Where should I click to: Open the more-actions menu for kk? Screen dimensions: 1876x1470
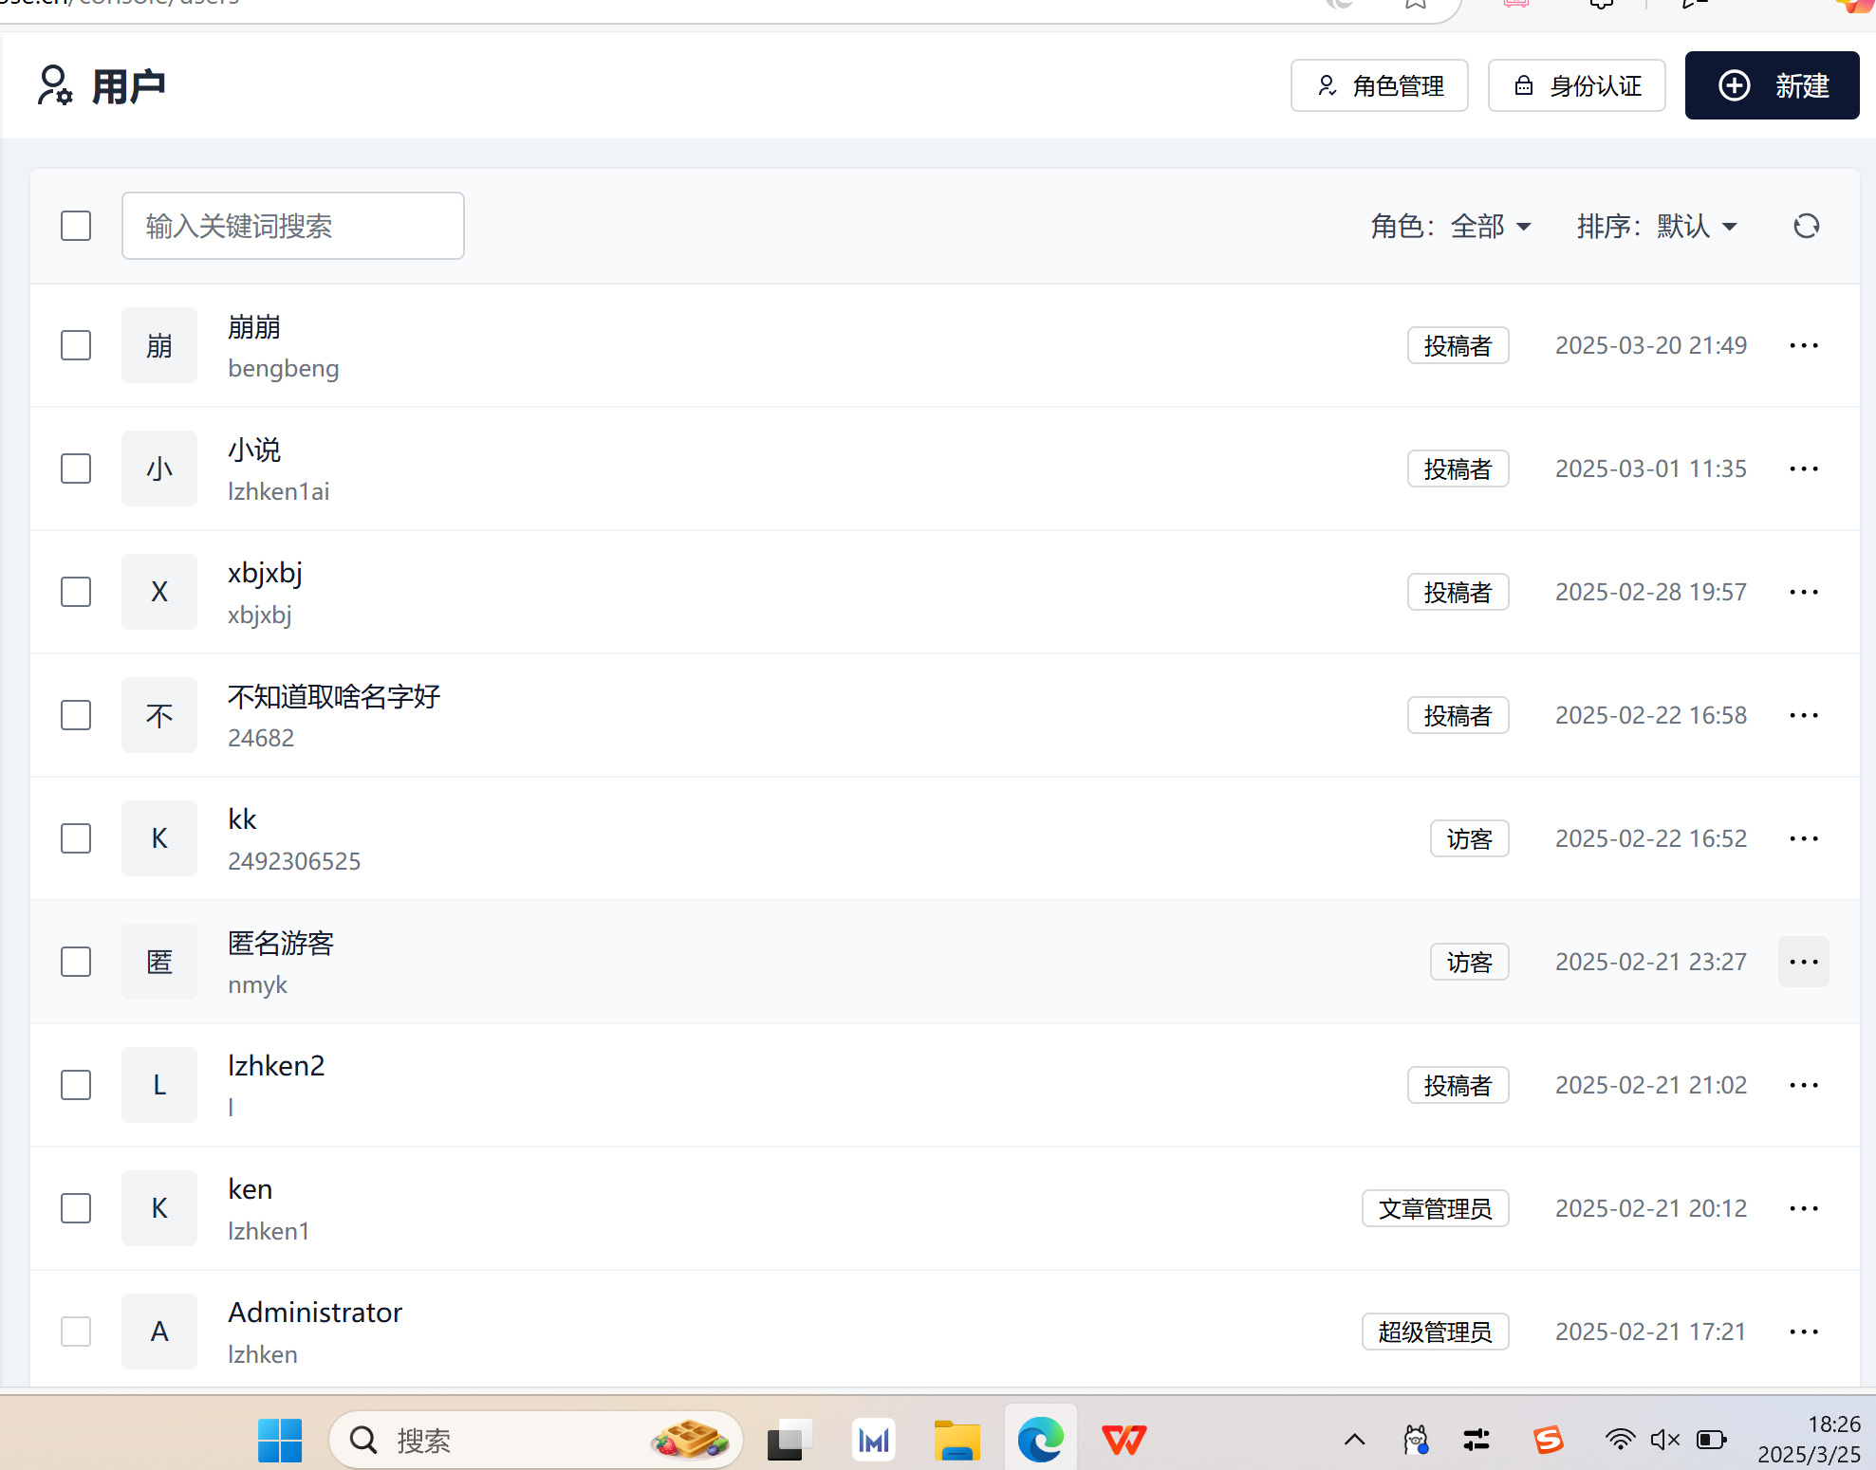[1803, 838]
